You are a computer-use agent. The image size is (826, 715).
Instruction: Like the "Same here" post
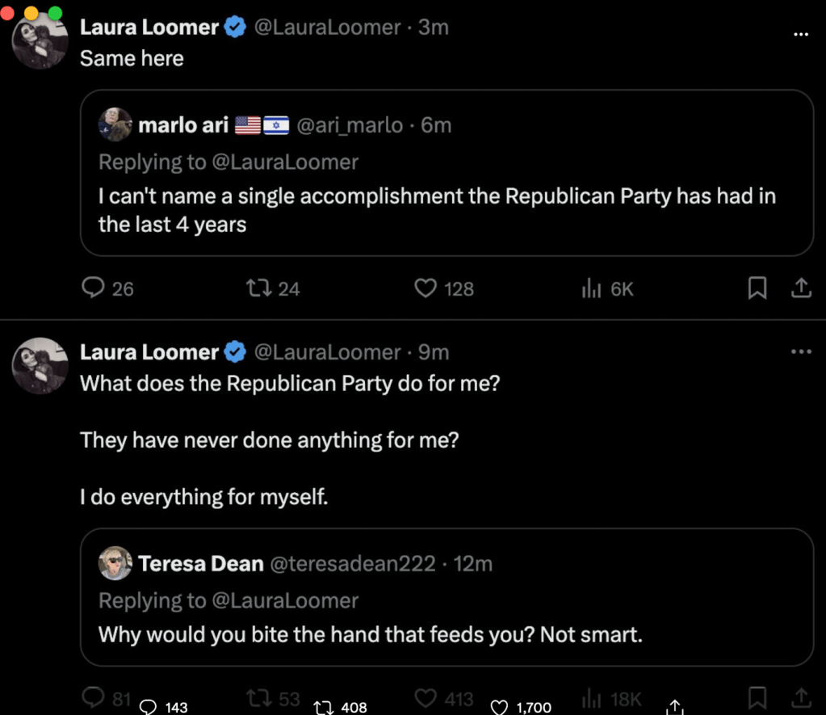click(x=425, y=288)
